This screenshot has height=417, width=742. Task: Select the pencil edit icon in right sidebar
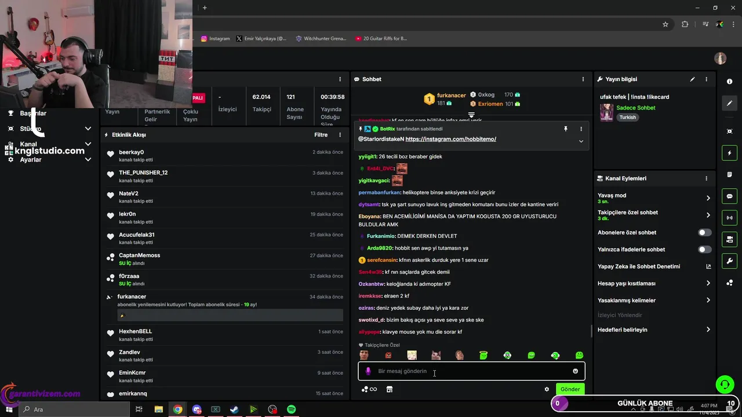729,103
